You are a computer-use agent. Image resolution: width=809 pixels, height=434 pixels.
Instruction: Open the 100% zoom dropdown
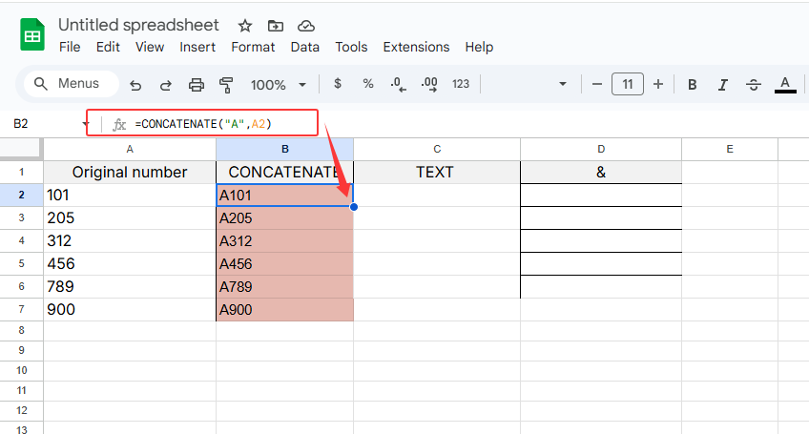(279, 84)
